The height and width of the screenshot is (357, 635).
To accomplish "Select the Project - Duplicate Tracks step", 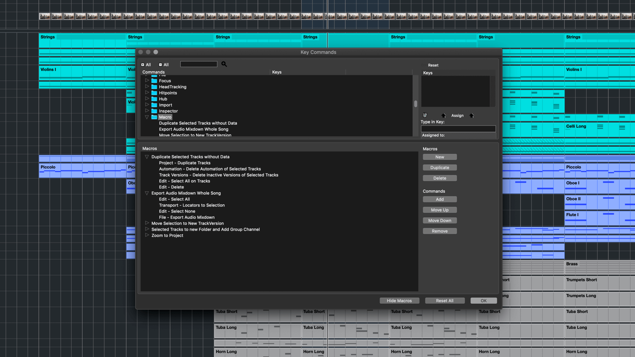I will (184, 163).
